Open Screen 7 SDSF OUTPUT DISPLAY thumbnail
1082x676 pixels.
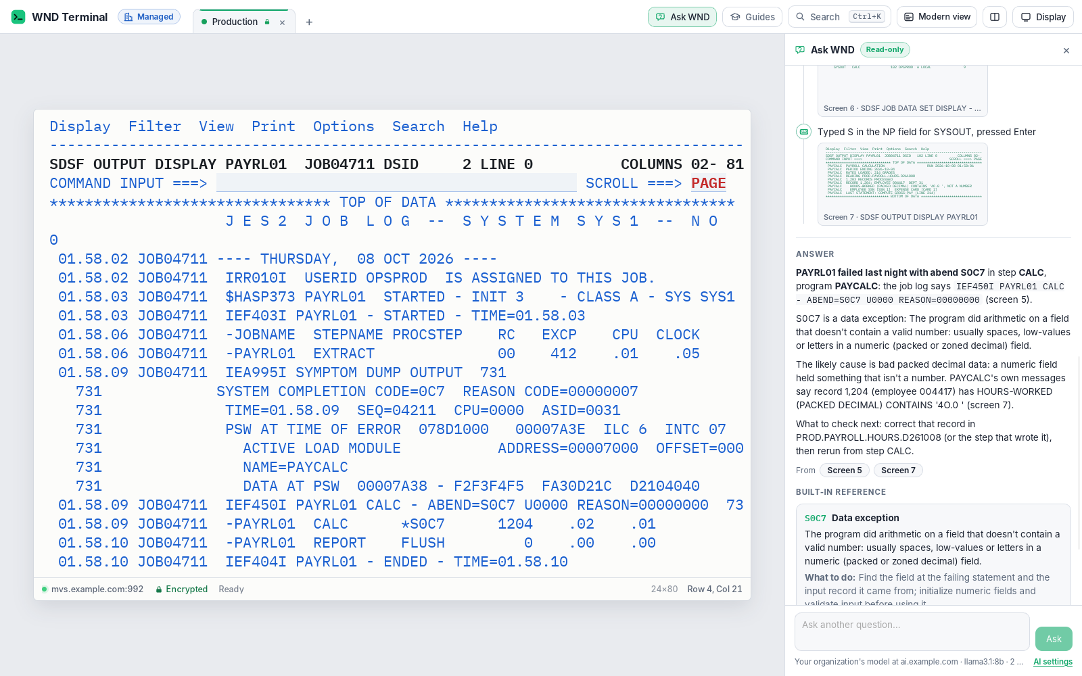pos(902,184)
